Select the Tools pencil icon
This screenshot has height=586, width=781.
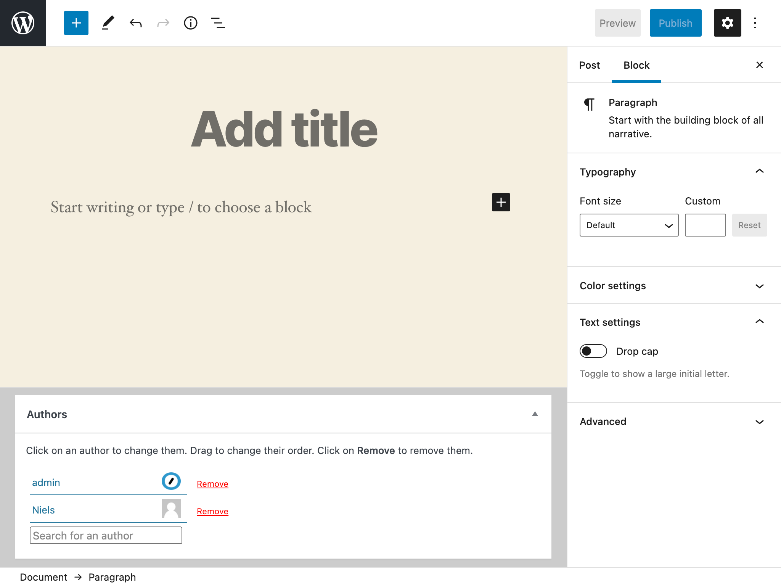point(108,23)
